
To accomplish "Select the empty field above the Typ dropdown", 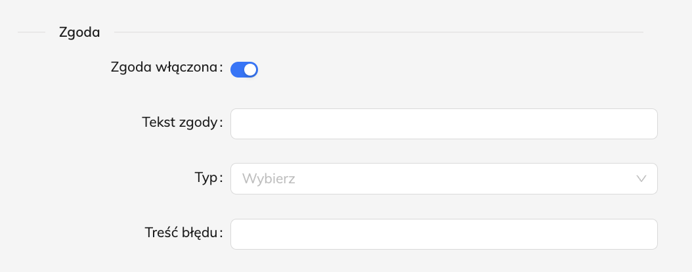I will pos(444,124).
